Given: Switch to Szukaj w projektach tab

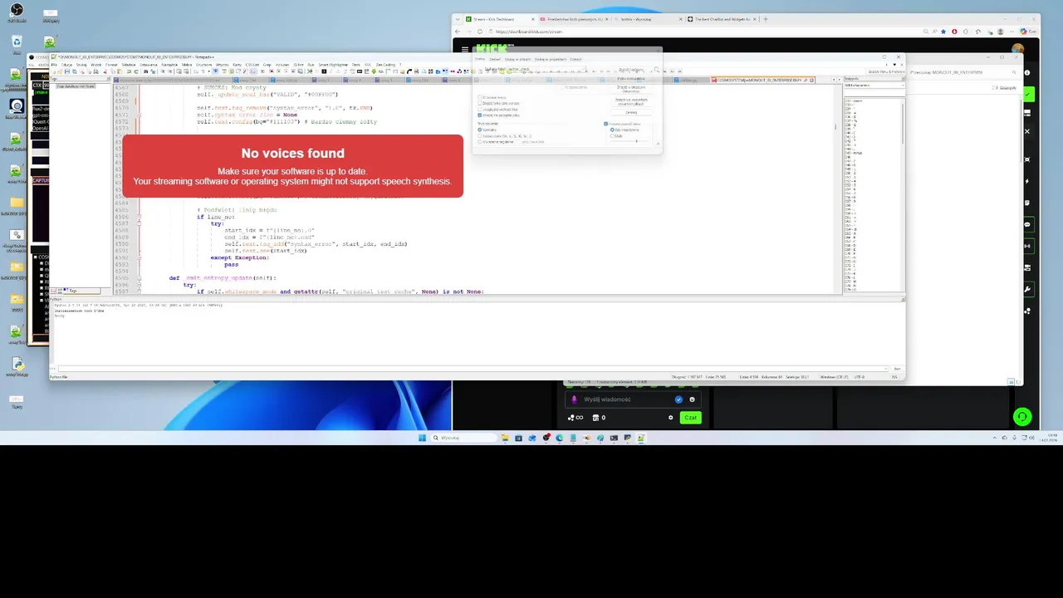Looking at the screenshot, I should tap(551, 59).
